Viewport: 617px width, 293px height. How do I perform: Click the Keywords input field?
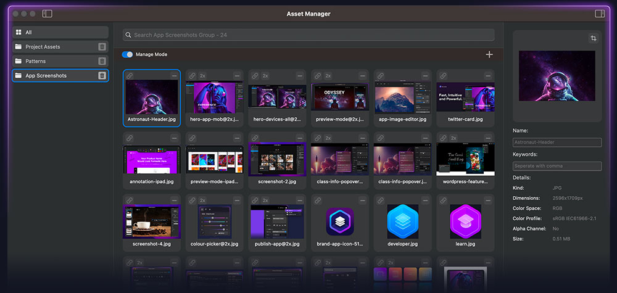pyautogui.click(x=557, y=166)
